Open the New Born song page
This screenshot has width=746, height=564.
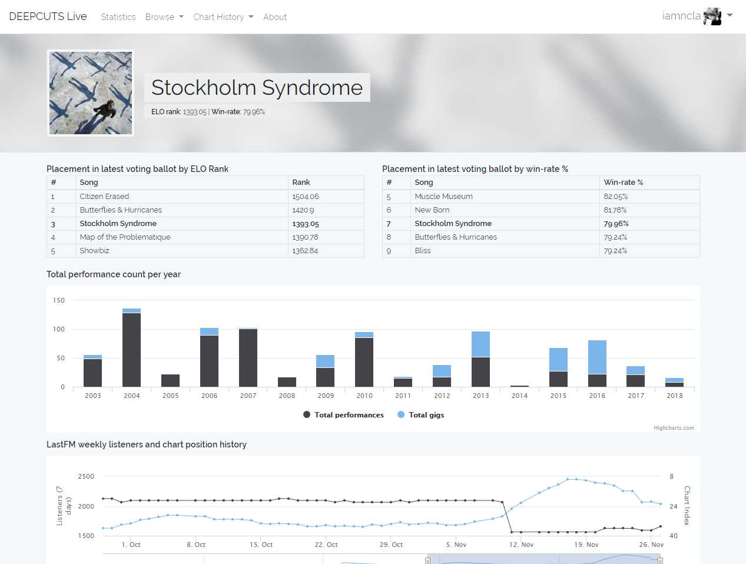coord(432,210)
